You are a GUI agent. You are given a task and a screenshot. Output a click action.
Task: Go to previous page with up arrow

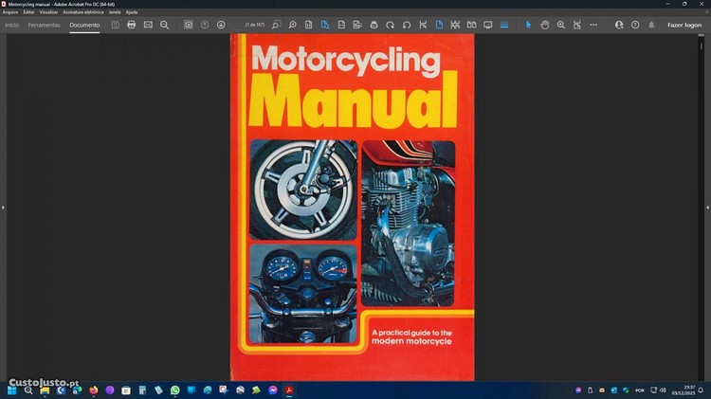(x=205, y=25)
